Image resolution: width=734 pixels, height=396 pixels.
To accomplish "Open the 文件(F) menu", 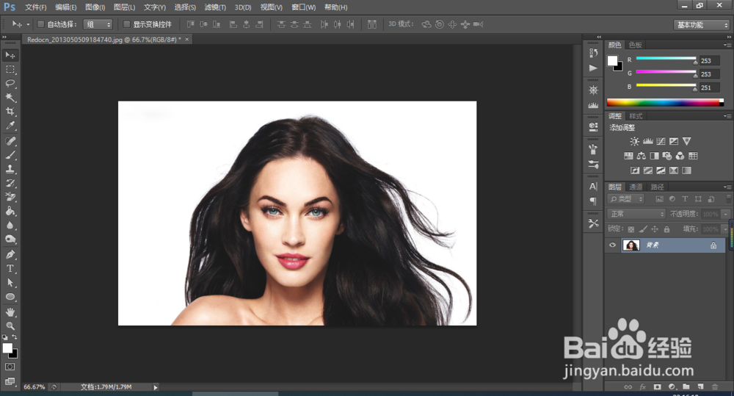I will coord(35,7).
